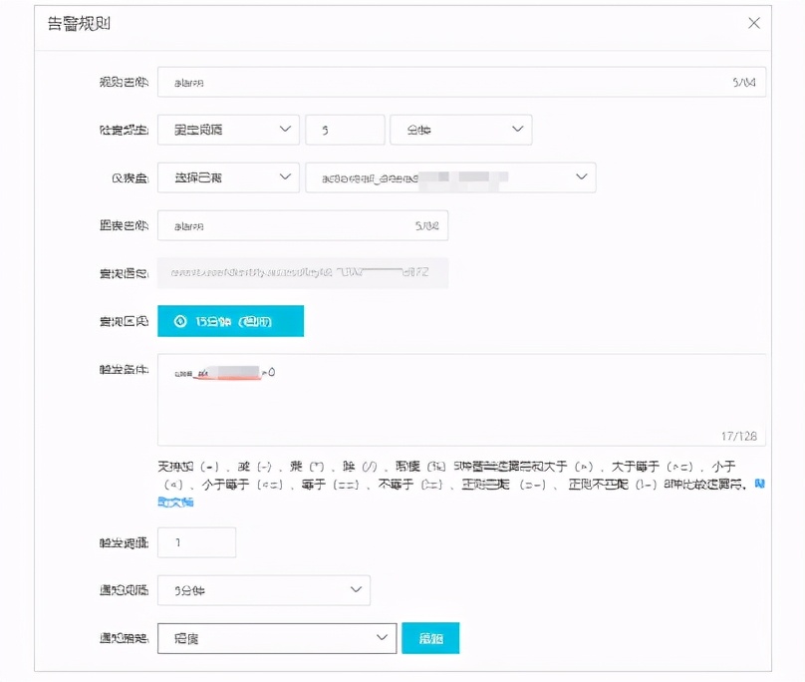
Task: Click the small blue icon before the help link
Action: [x=758, y=482]
